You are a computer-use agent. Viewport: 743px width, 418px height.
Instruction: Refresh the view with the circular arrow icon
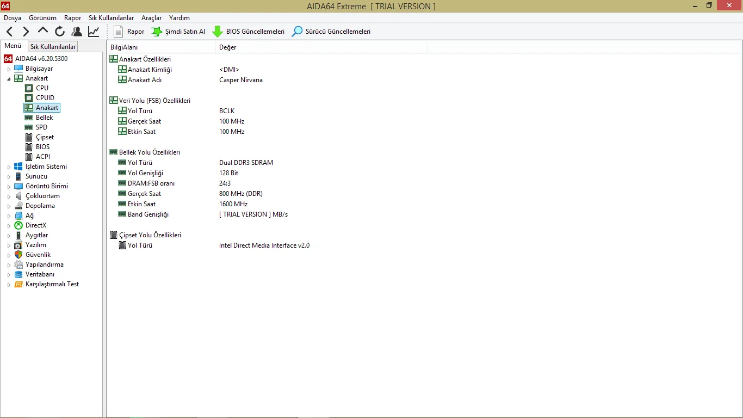60,32
